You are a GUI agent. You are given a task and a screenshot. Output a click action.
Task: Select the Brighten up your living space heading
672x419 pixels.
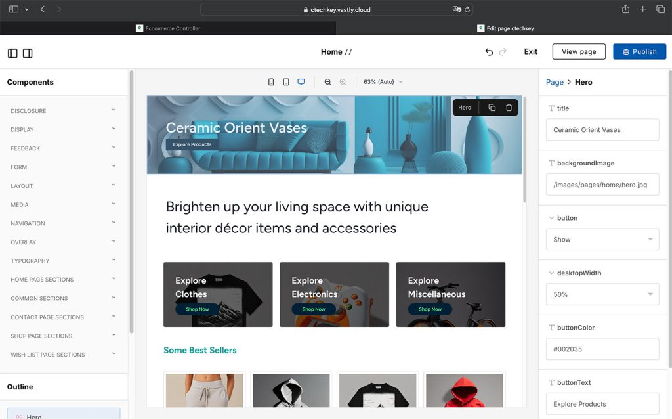tap(297, 217)
